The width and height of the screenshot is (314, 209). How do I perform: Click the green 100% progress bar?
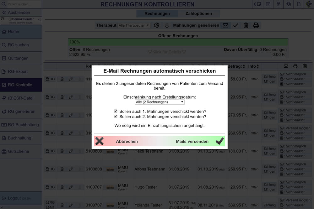pyautogui.click(x=178, y=42)
